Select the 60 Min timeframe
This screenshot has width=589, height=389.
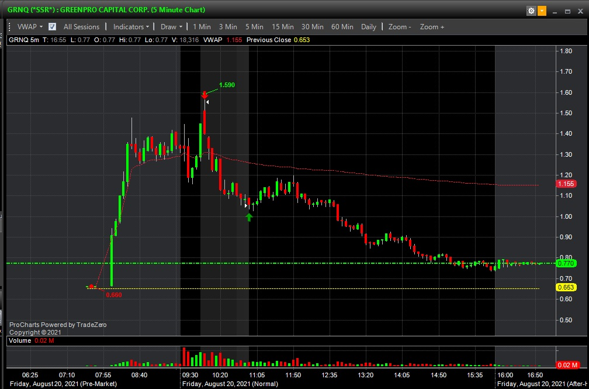(342, 27)
